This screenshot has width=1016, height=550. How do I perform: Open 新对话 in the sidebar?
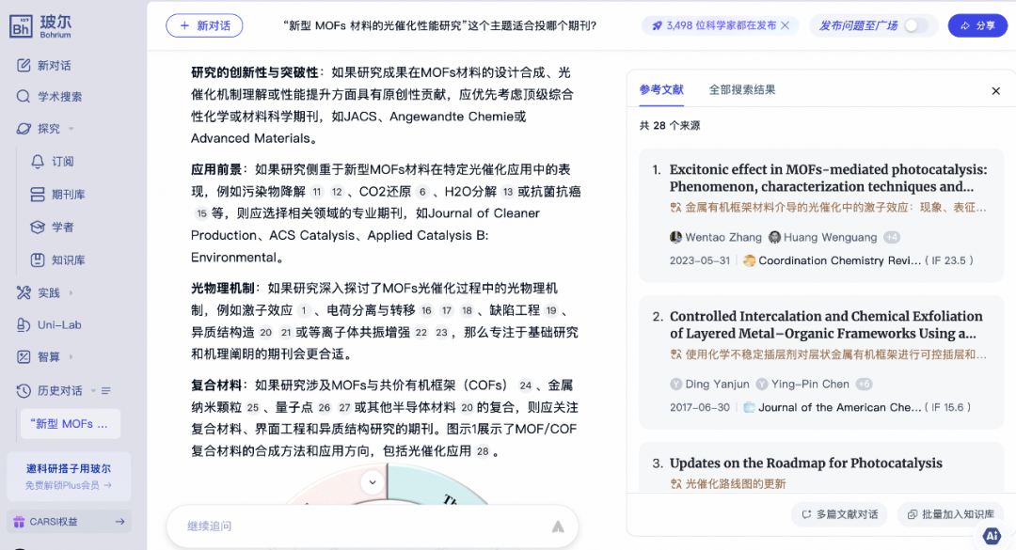point(44,66)
